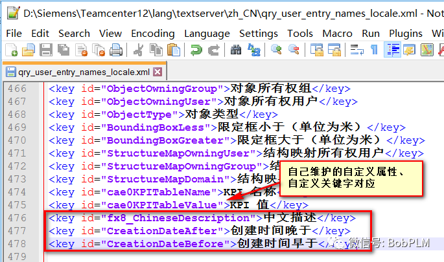The image size is (444, 262).
Task: Open the View menu
Action: click(x=110, y=34)
